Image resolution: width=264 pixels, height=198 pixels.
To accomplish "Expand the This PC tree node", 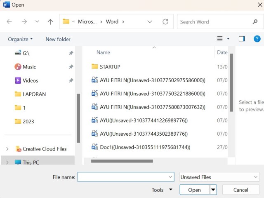I will [x=7, y=163].
